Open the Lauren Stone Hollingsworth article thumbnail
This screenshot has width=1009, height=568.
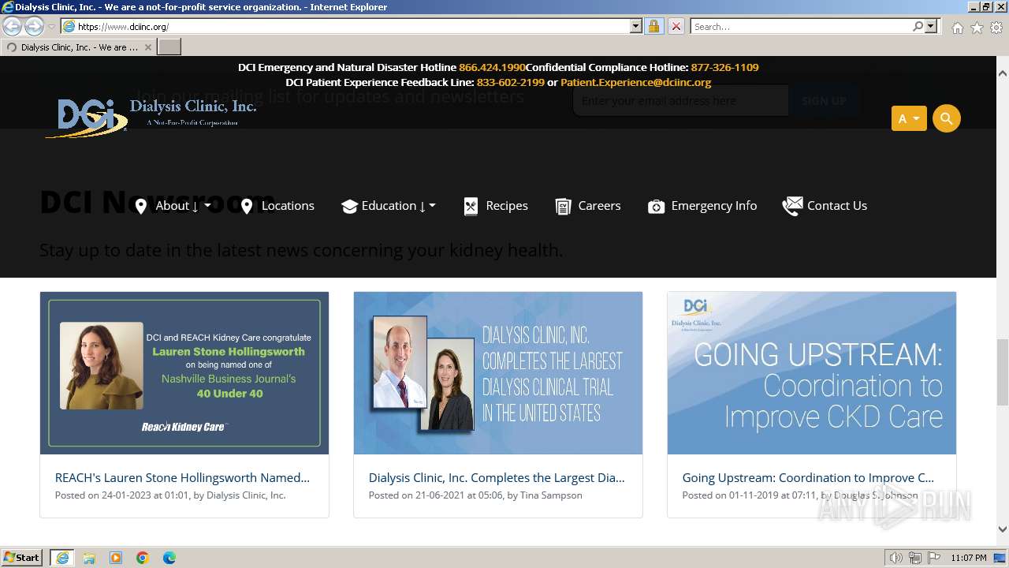point(184,373)
